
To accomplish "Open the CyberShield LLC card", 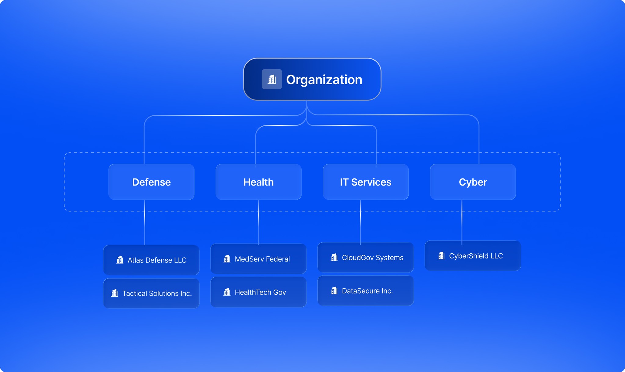I will [x=475, y=256].
